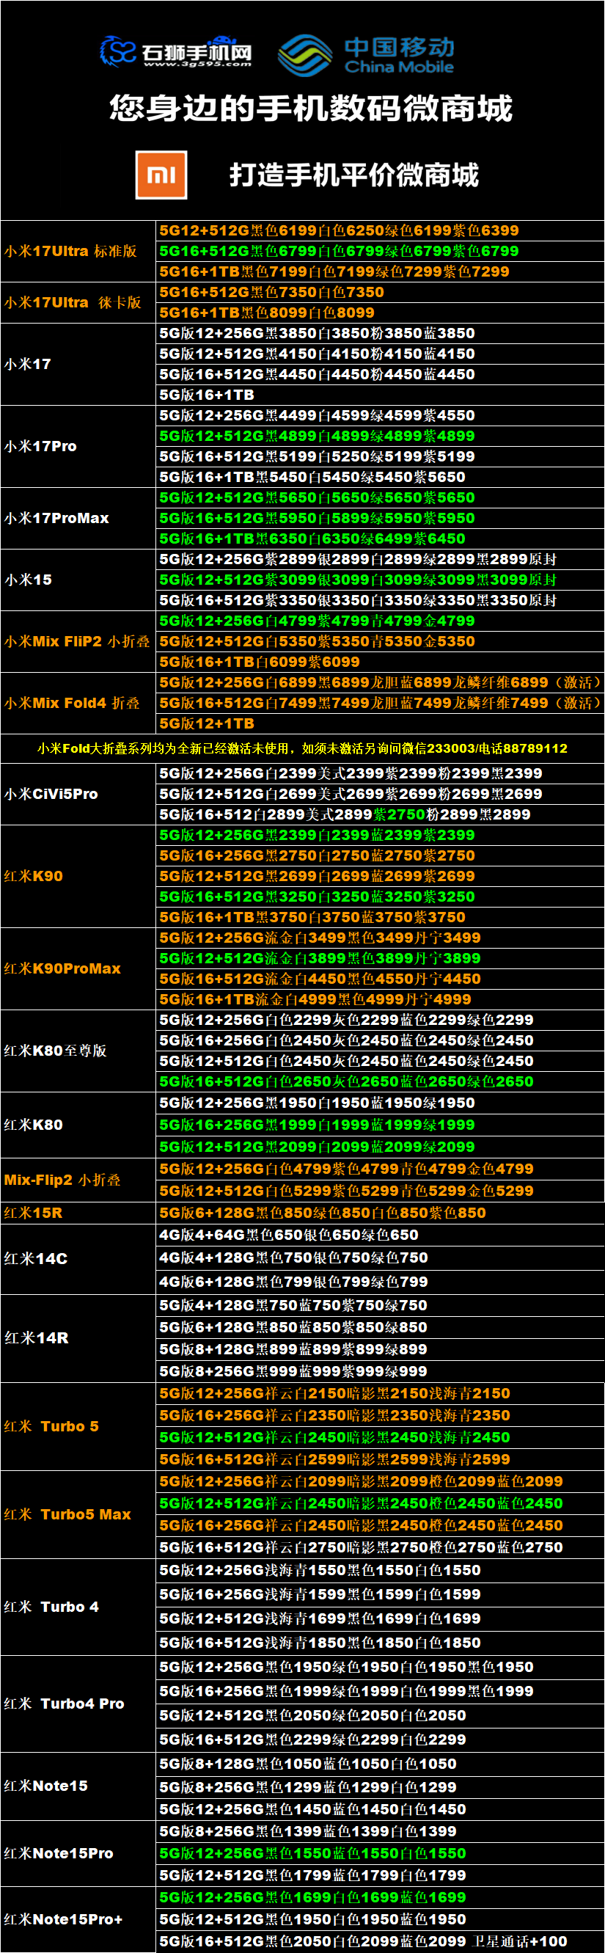The height and width of the screenshot is (1953, 605).
Task: Open the www.3g595.com website link
Action: (197, 64)
